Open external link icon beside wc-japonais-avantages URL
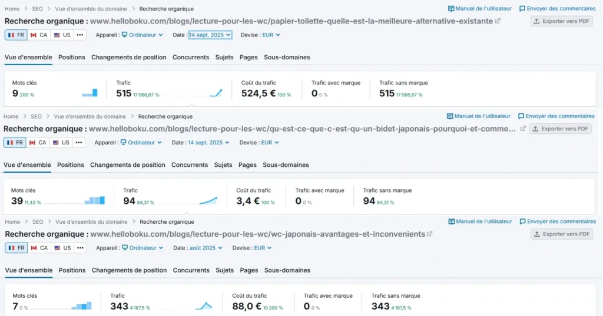Screen dimensions: 603x316 [x=430, y=234]
